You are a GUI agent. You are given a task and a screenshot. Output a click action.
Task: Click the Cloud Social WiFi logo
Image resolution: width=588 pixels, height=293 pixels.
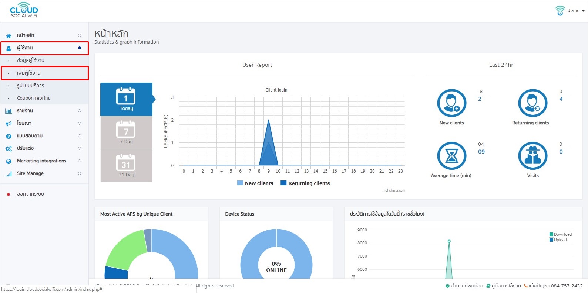24,10
